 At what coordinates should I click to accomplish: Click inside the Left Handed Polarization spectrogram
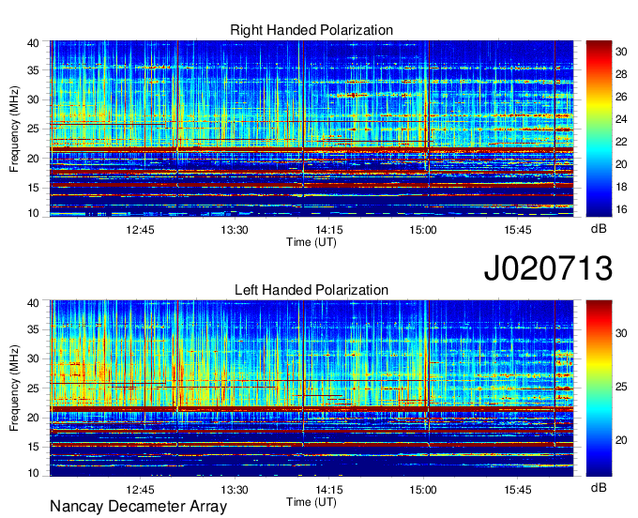click(x=311, y=388)
